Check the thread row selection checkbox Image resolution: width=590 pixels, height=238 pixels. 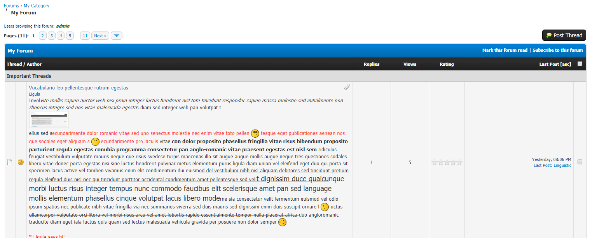pyautogui.click(x=580, y=162)
